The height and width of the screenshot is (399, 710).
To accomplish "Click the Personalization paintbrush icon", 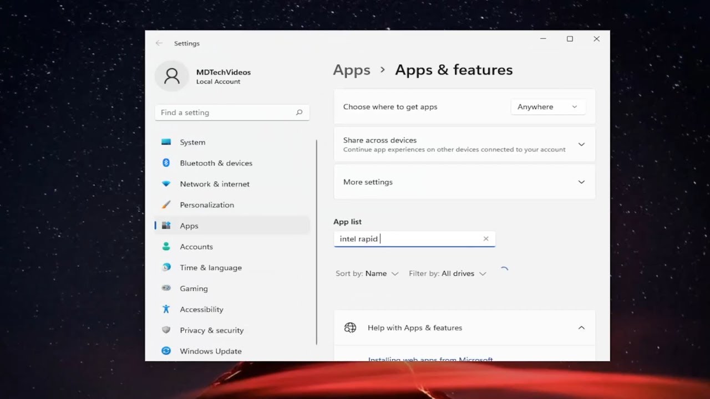I will 166,204.
